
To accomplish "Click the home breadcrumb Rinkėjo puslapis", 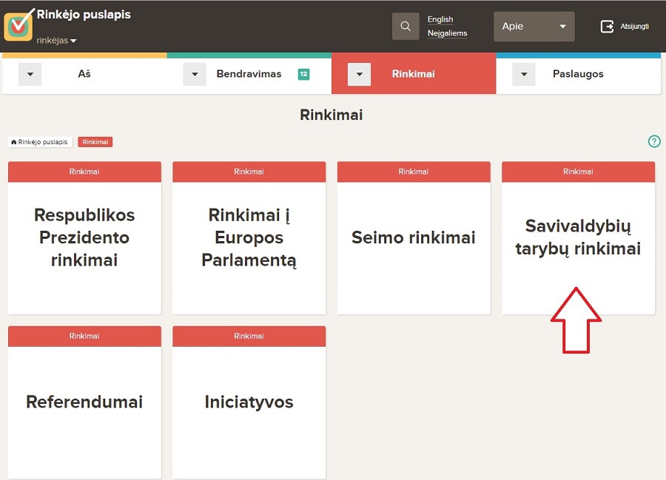I will pos(39,142).
